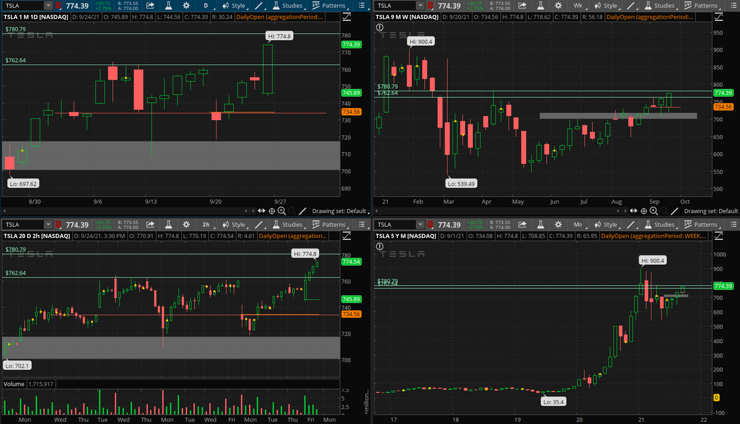
Task: Open Style menu in daily chart
Action: click(x=233, y=5)
